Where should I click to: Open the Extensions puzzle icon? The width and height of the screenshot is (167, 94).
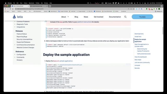click(x=157, y=9)
